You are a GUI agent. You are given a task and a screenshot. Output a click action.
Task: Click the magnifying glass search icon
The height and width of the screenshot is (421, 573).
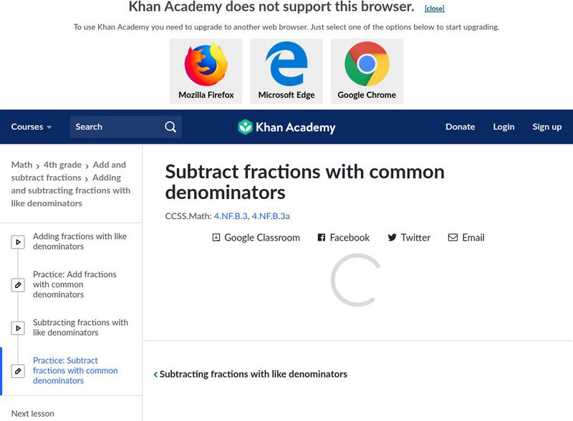point(170,127)
